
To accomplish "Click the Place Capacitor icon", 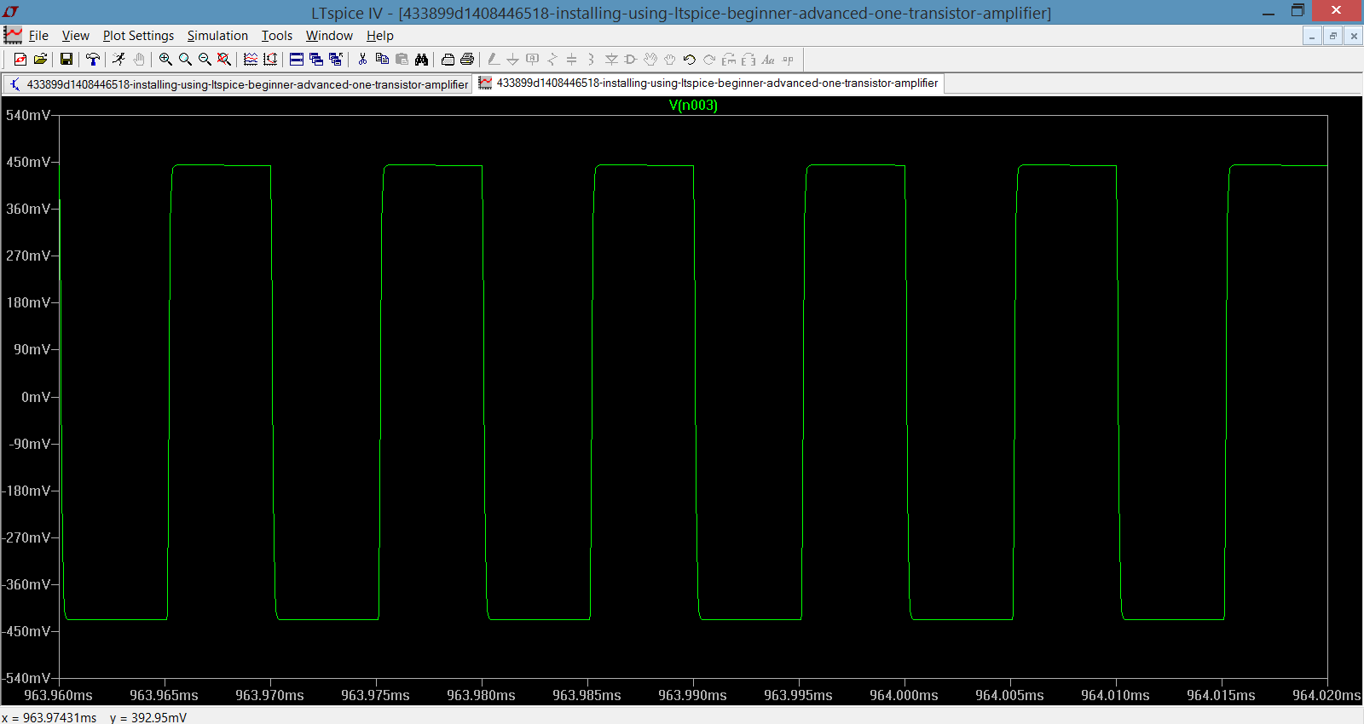I will click(571, 59).
